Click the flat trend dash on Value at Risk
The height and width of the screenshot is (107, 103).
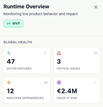[x=95, y=82]
